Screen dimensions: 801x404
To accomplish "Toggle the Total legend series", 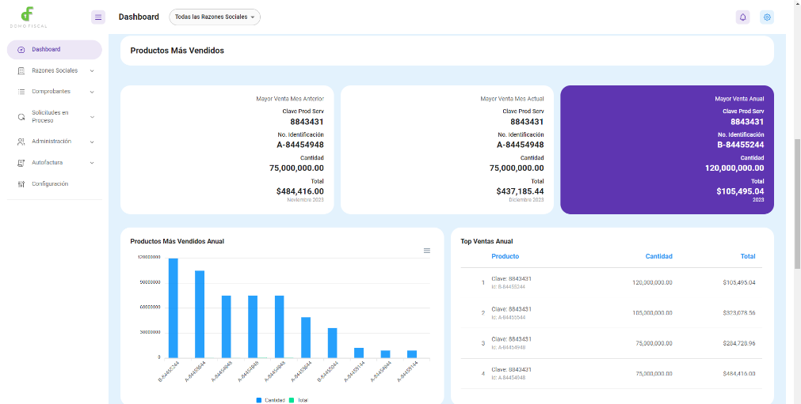I will pyautogui.click(x=299, y=400).
